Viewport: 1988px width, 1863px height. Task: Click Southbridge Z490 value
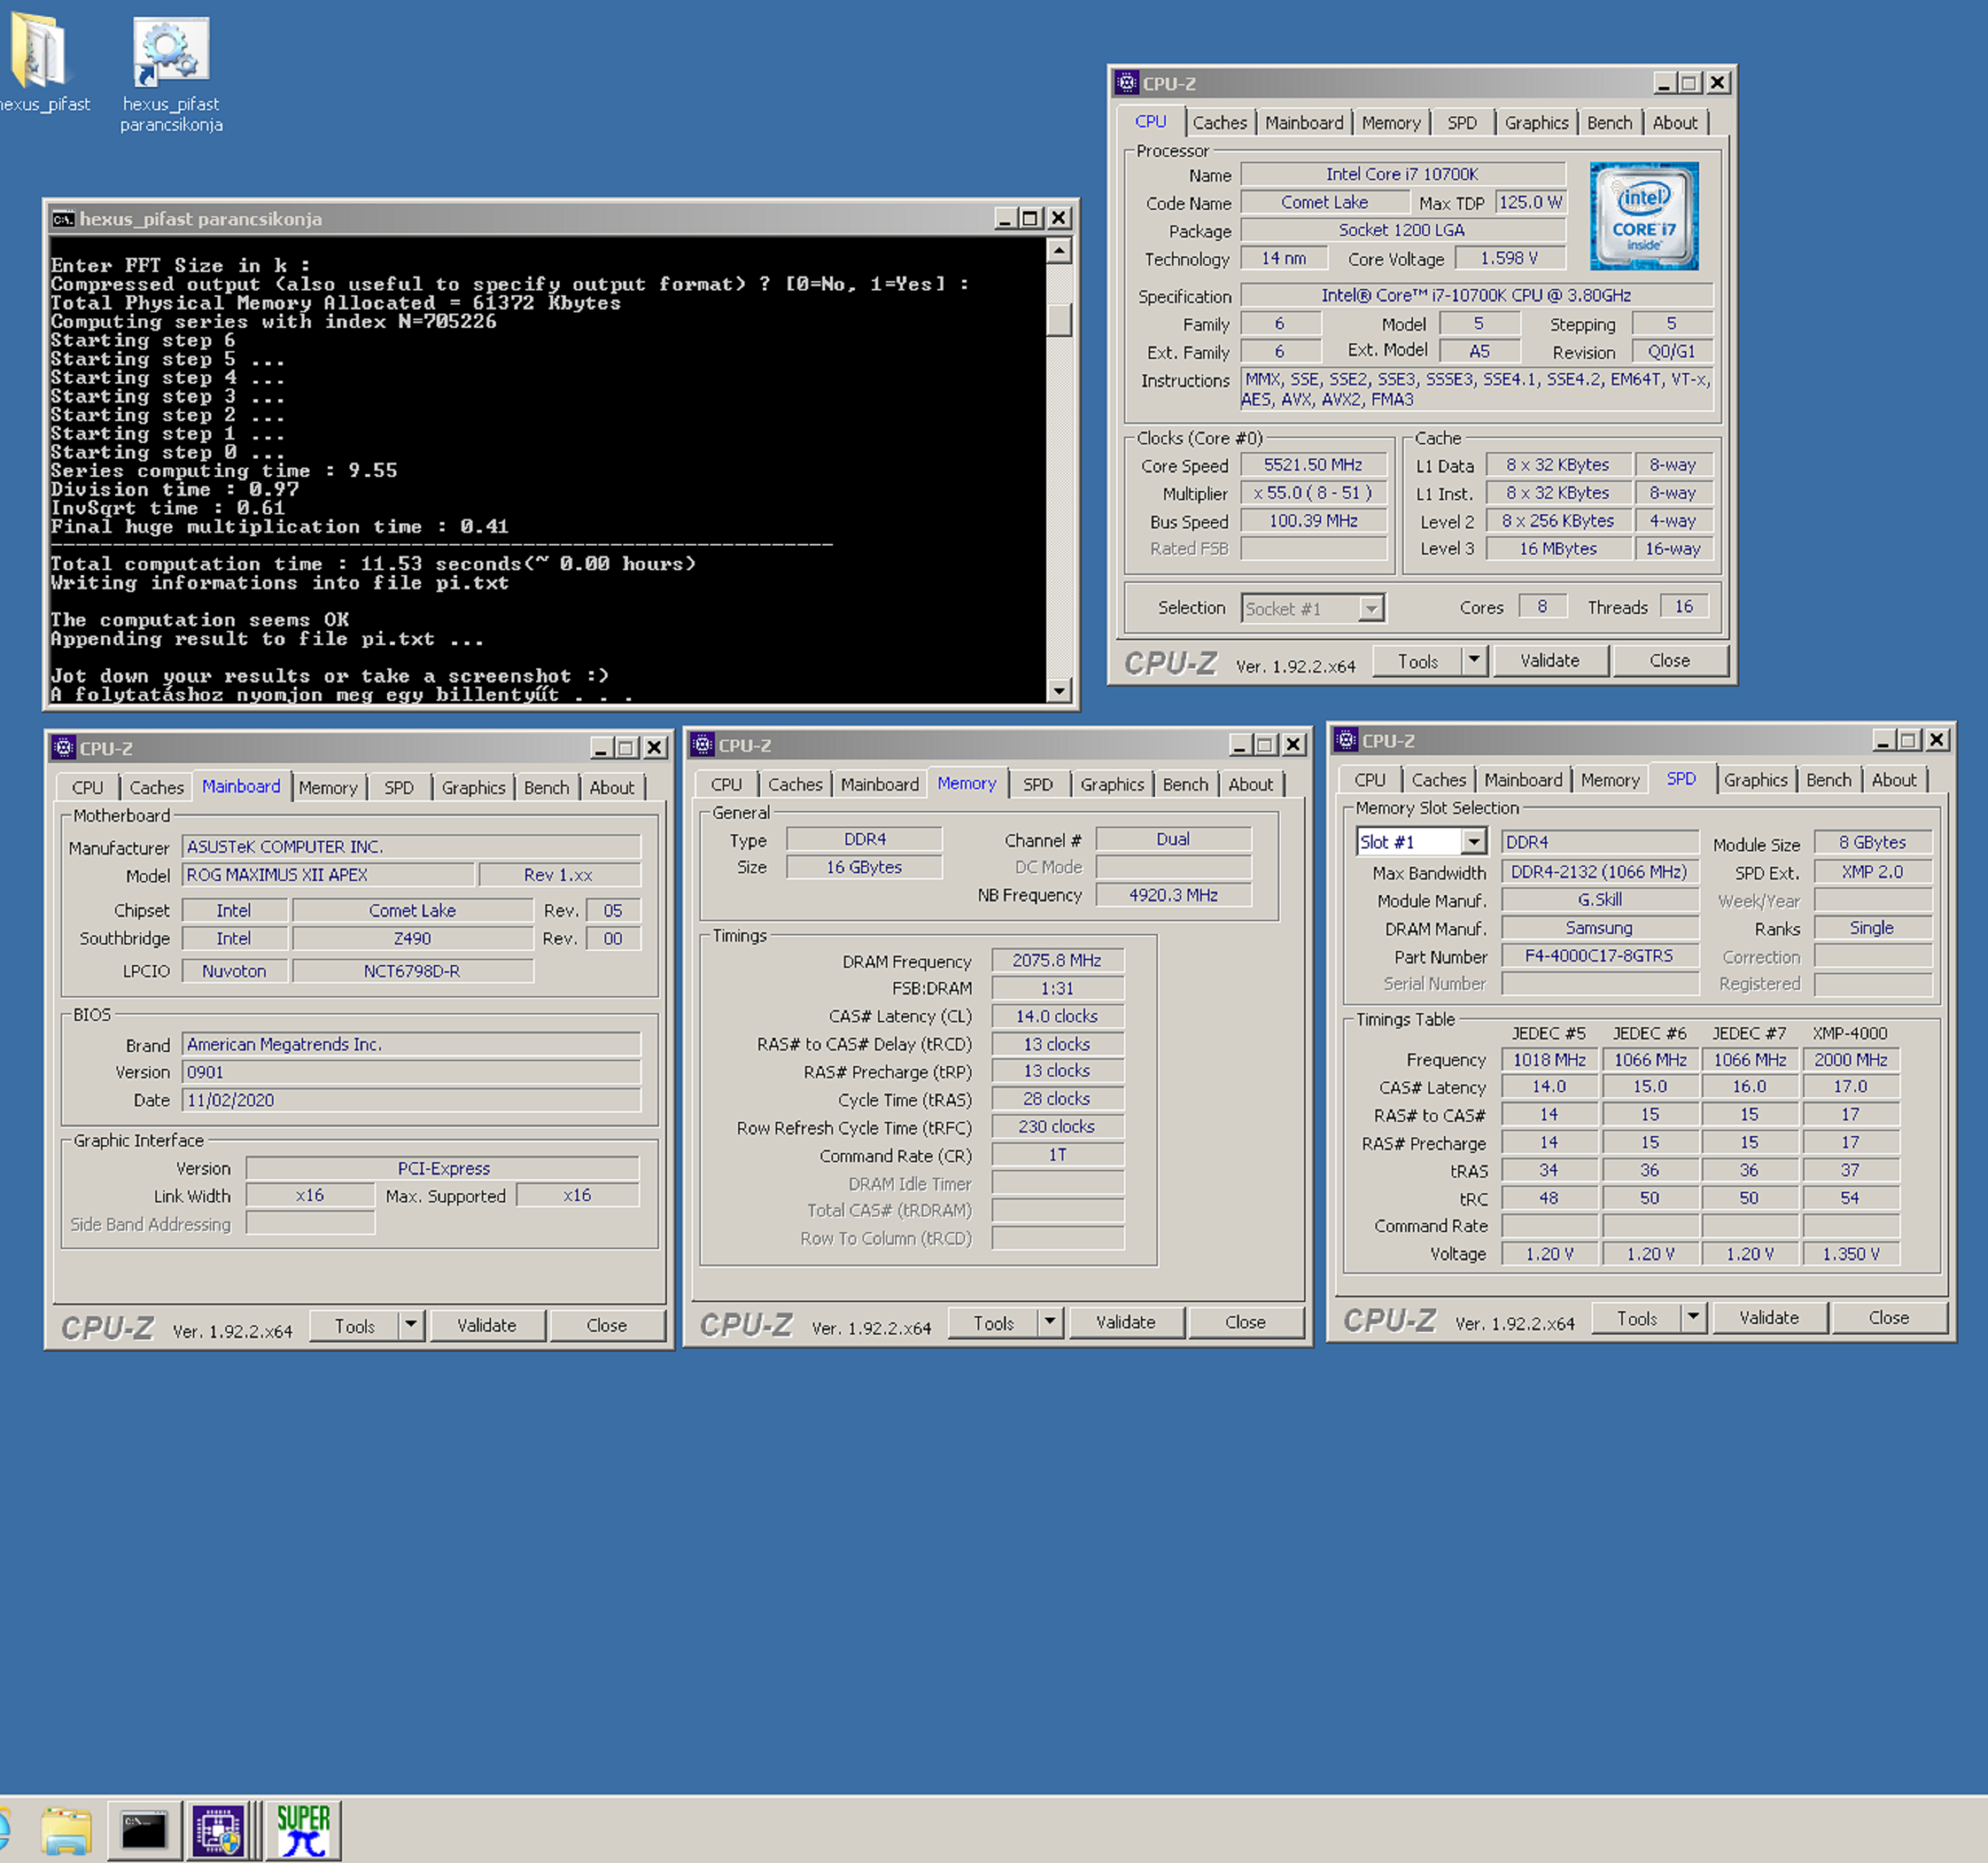coord(412,939)
